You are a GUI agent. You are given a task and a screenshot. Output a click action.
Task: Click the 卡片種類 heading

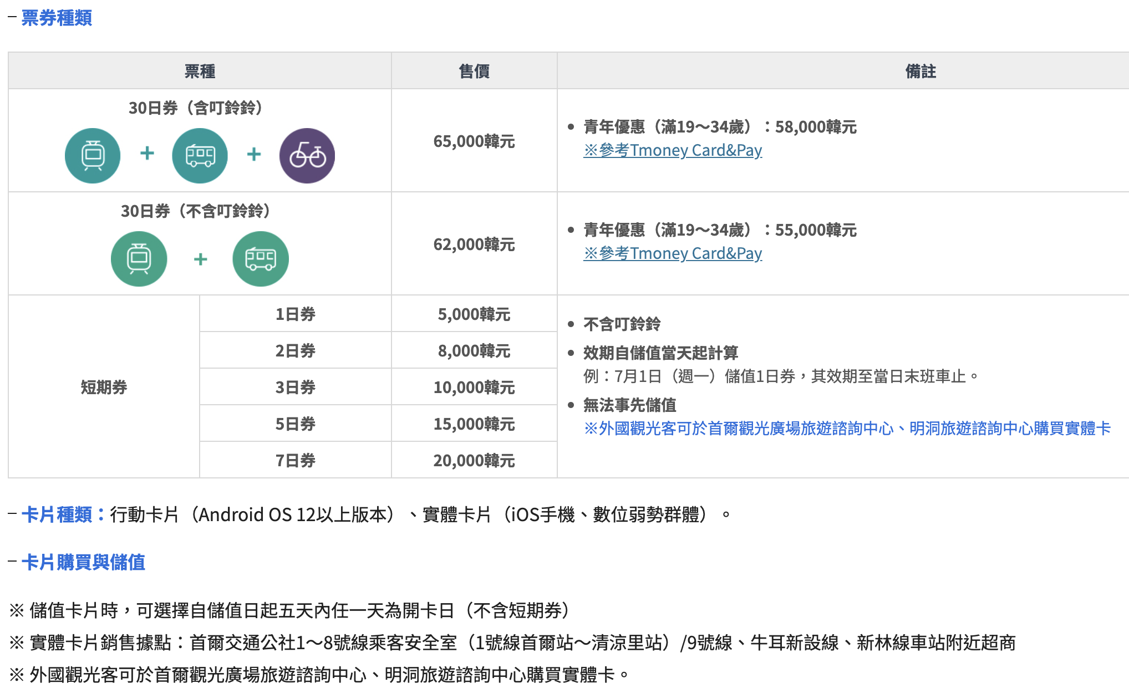(x=63, y=514)
